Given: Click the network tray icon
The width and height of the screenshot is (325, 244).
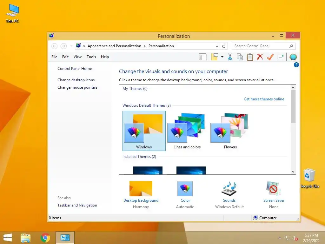Looking at the screenshot, I should point(288,238).
